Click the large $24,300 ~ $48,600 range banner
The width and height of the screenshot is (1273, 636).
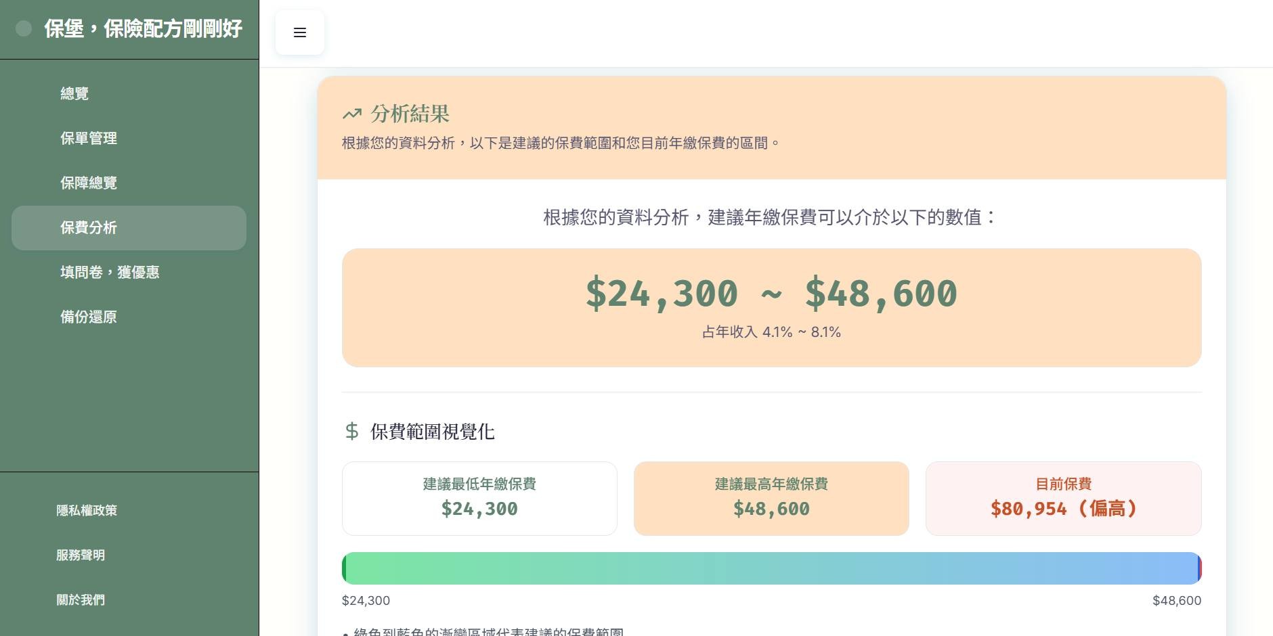click(771, 307)
